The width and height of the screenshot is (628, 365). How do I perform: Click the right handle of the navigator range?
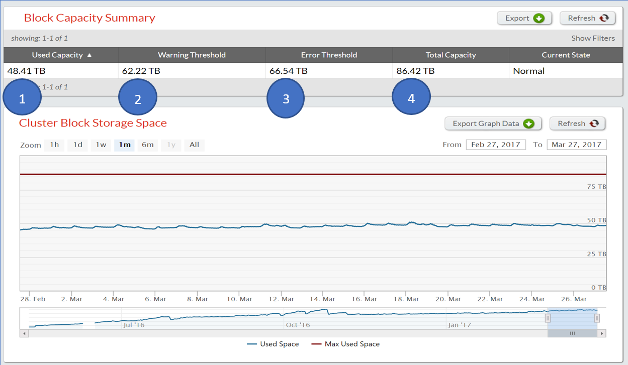point(597,318)
